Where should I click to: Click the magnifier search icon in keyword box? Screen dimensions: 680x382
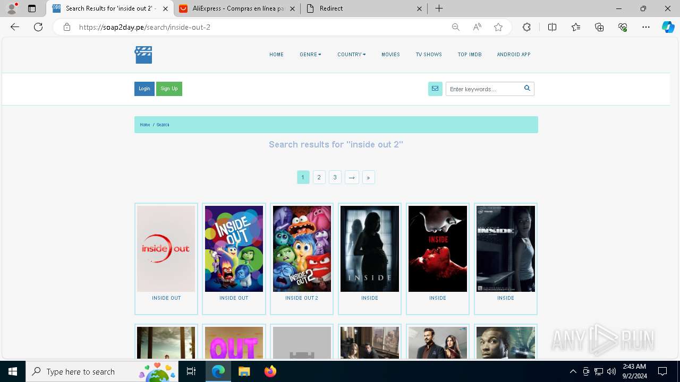coord(527,89)
